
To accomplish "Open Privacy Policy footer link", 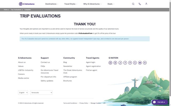I will click(x=84, y=103).
